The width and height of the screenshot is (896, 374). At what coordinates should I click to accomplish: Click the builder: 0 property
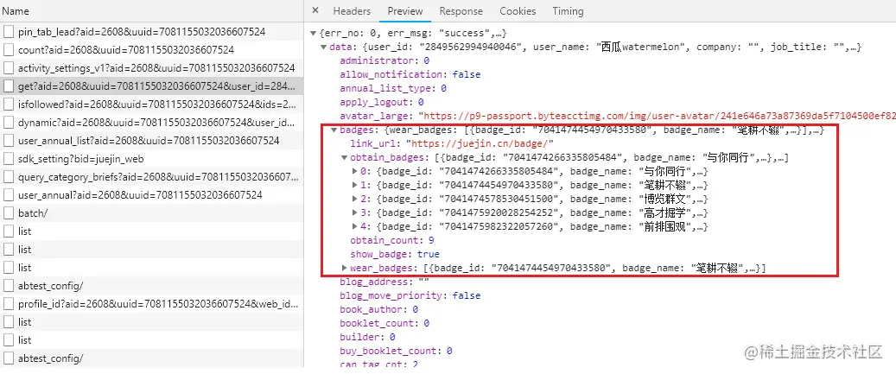367,337
